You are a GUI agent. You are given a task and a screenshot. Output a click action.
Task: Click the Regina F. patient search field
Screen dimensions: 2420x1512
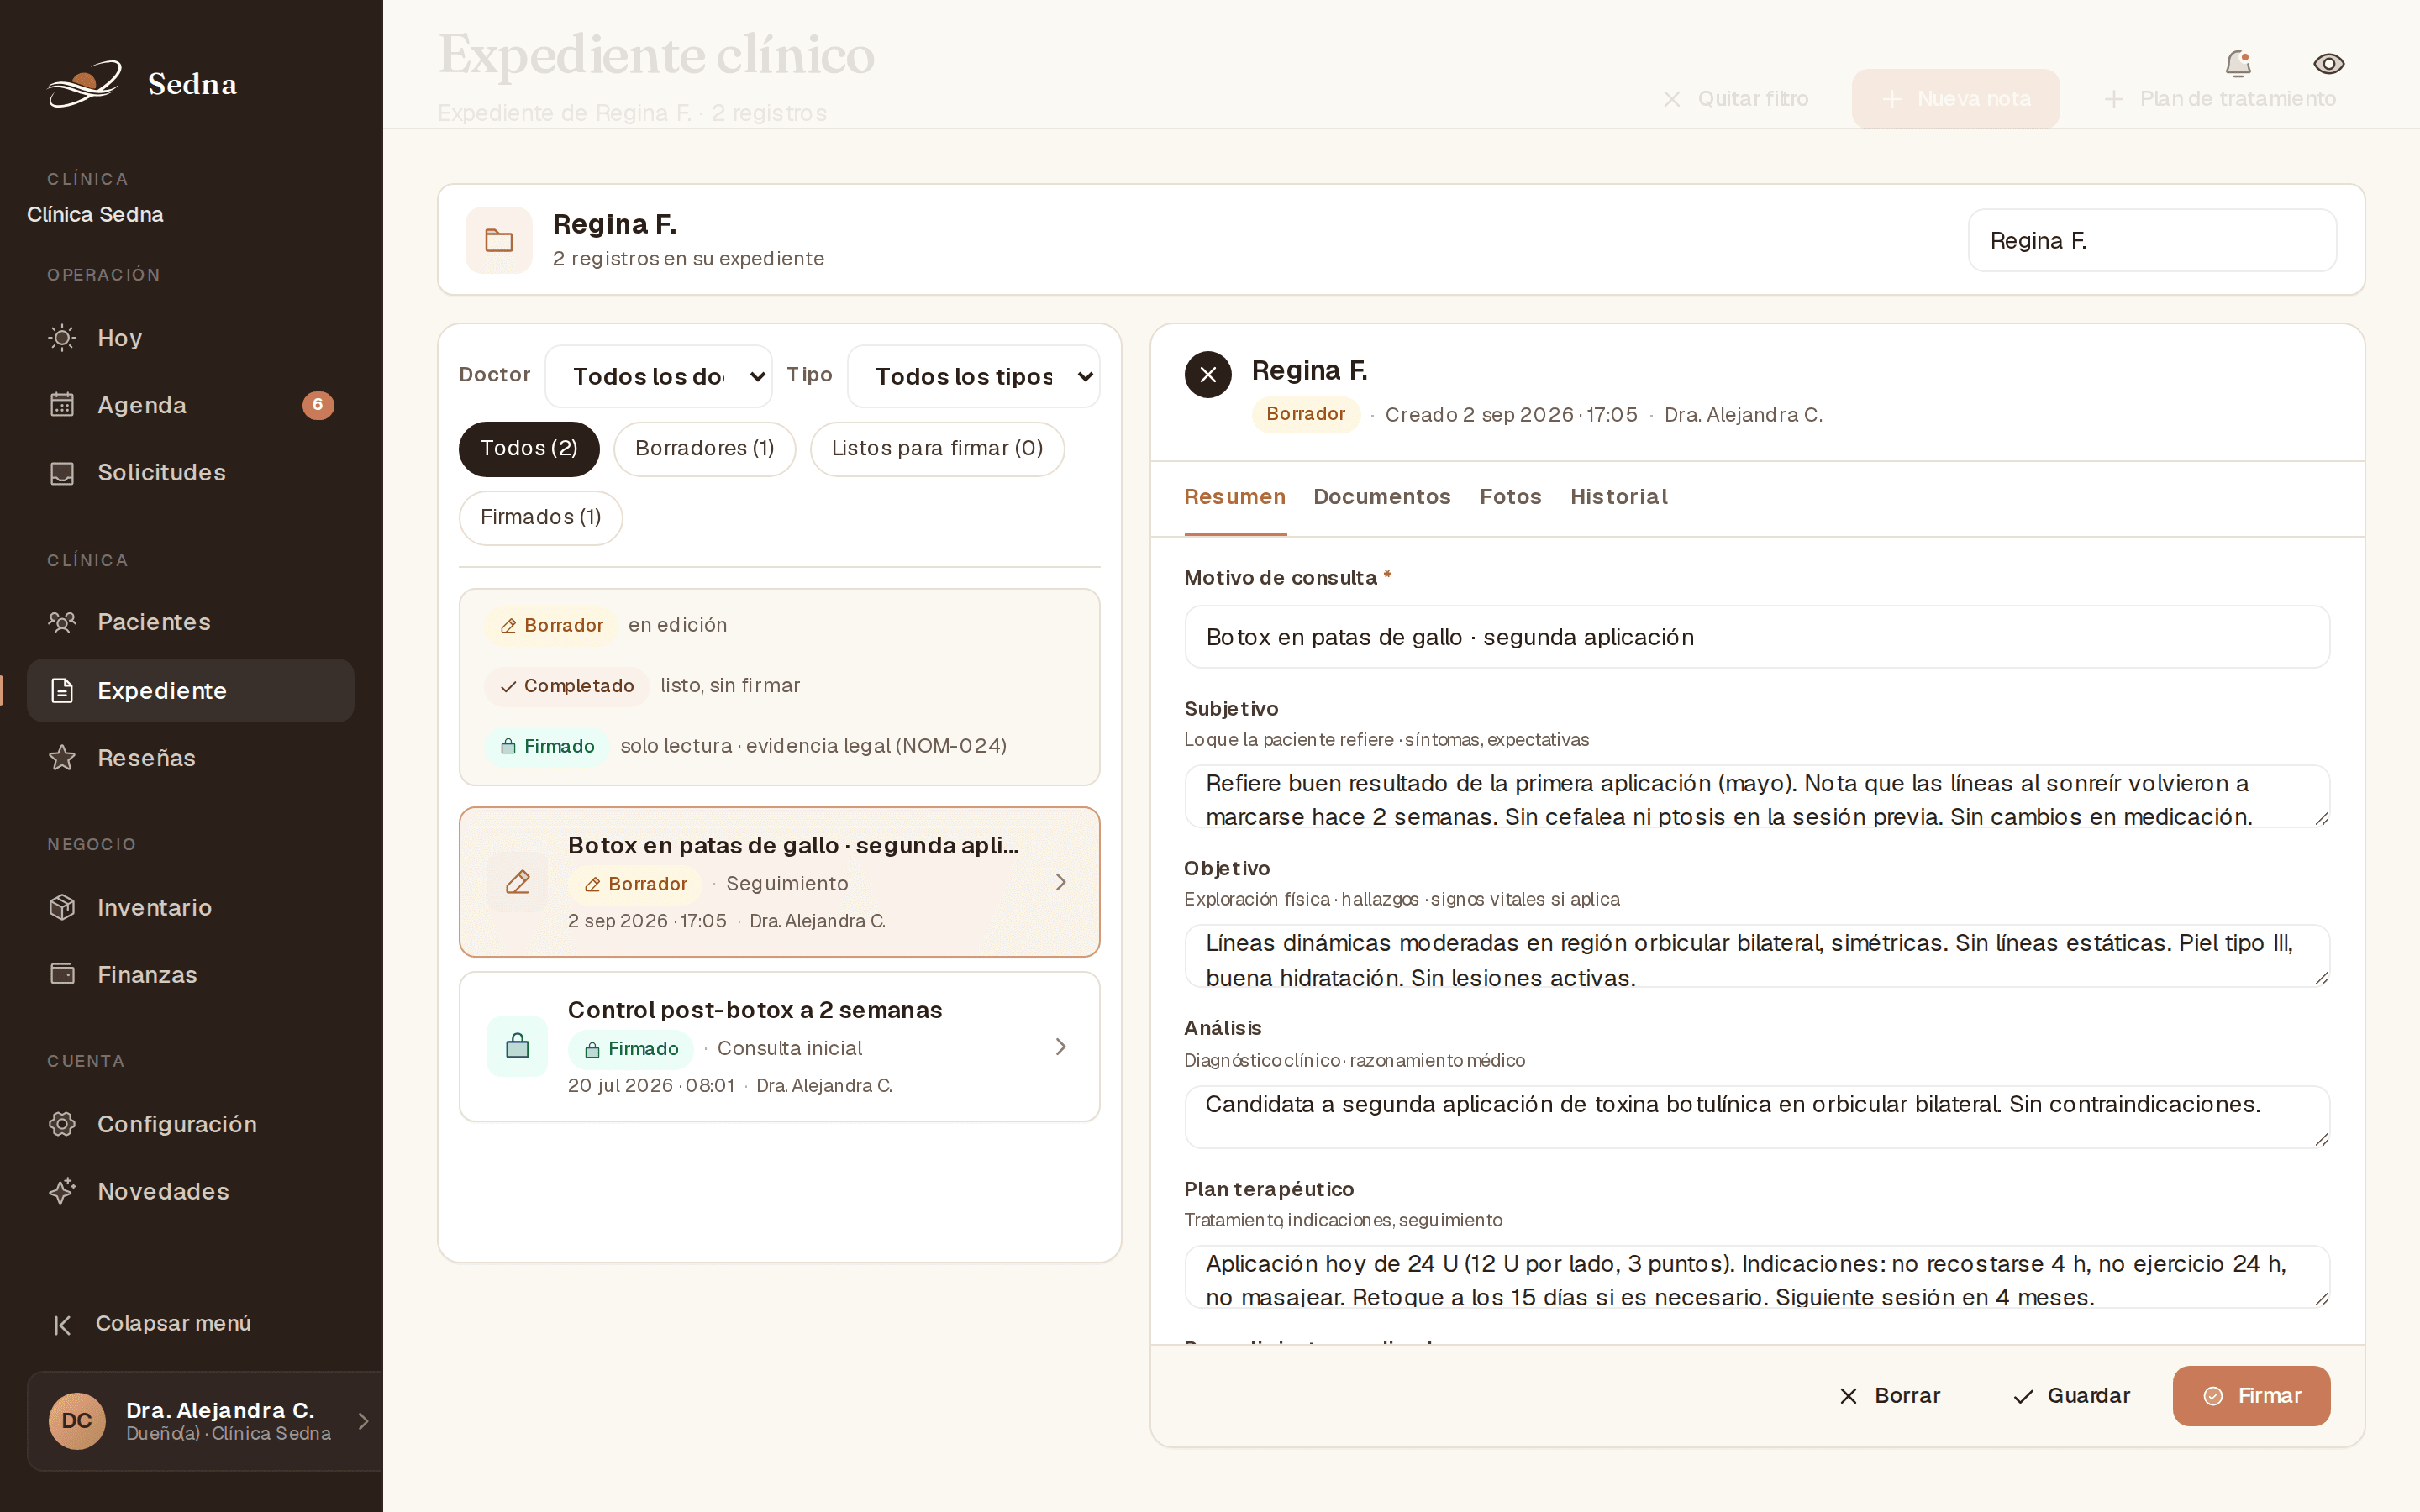pyautogui.click(x=2152, y=240)
